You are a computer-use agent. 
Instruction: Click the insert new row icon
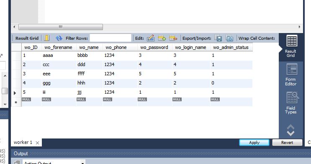tap(162, 38)
